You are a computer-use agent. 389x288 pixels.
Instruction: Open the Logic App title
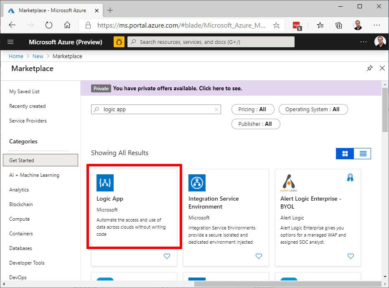[x=109, y=199]
